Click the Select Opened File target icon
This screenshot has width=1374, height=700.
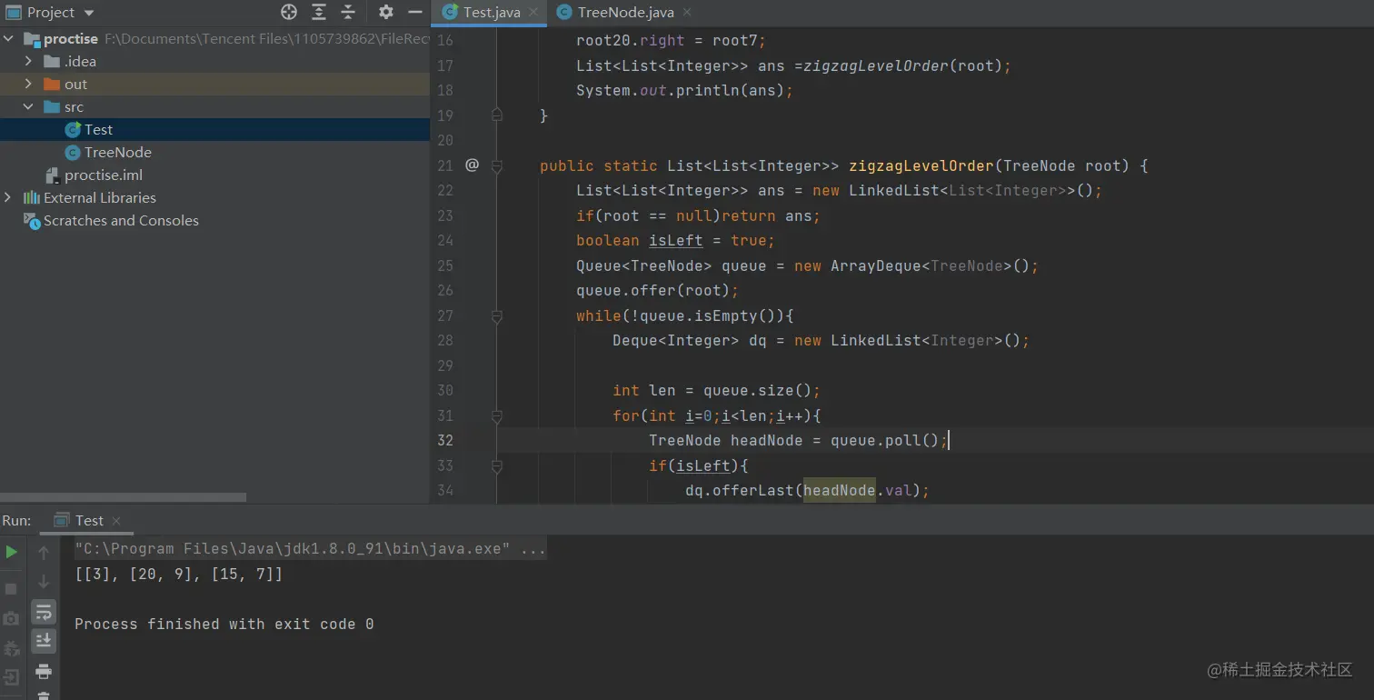coord(289,12)
